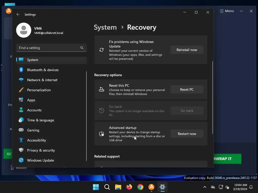This screenshot has height=193, width=258.
Task: Click the Restart now button
Action: [x=187, y=134]
